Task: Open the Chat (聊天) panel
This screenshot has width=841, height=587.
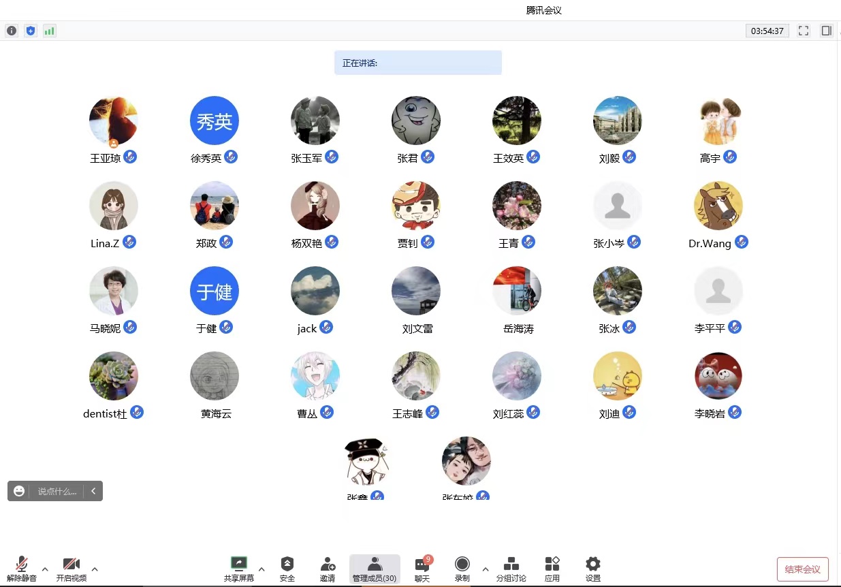Action: pyautogui.click(x=422, y=569)
